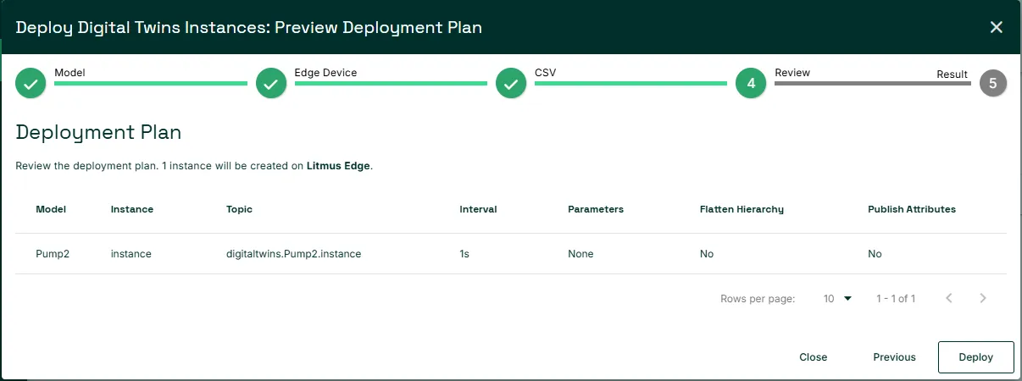Click the 1 - 1 of 1 pagination text
The height and width of the screenshot is (381, 1022).
(x=896, y=299)
